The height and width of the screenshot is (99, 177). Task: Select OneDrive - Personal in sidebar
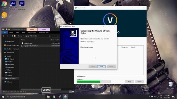12,49
